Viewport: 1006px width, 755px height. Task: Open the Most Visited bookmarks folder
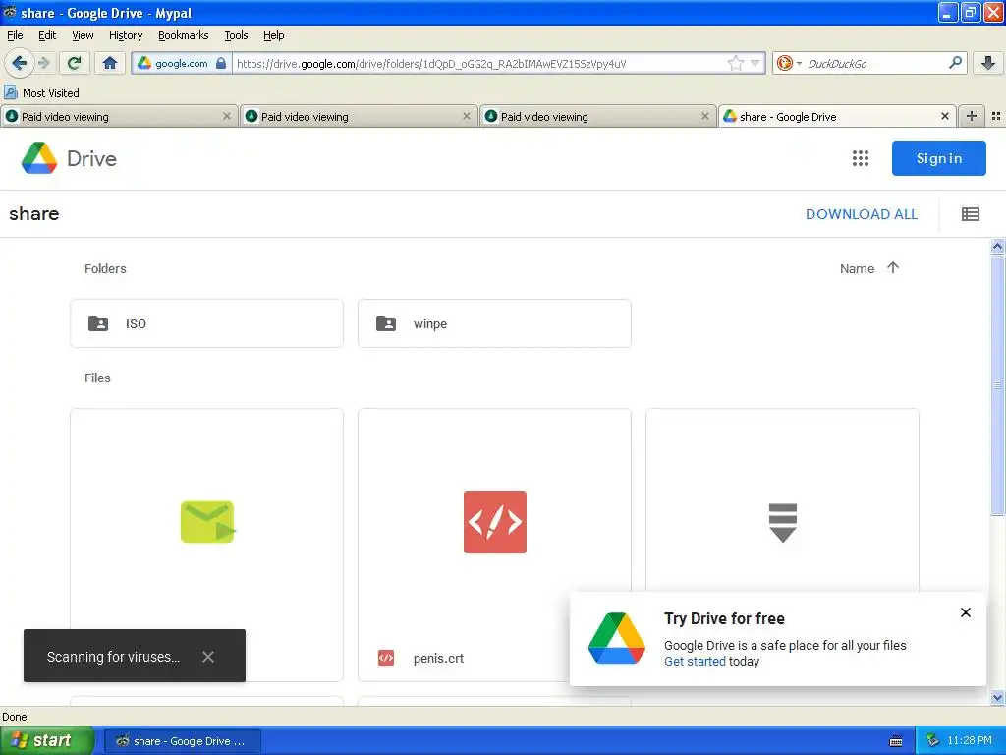pyautogui.click(x=42, y=93)
